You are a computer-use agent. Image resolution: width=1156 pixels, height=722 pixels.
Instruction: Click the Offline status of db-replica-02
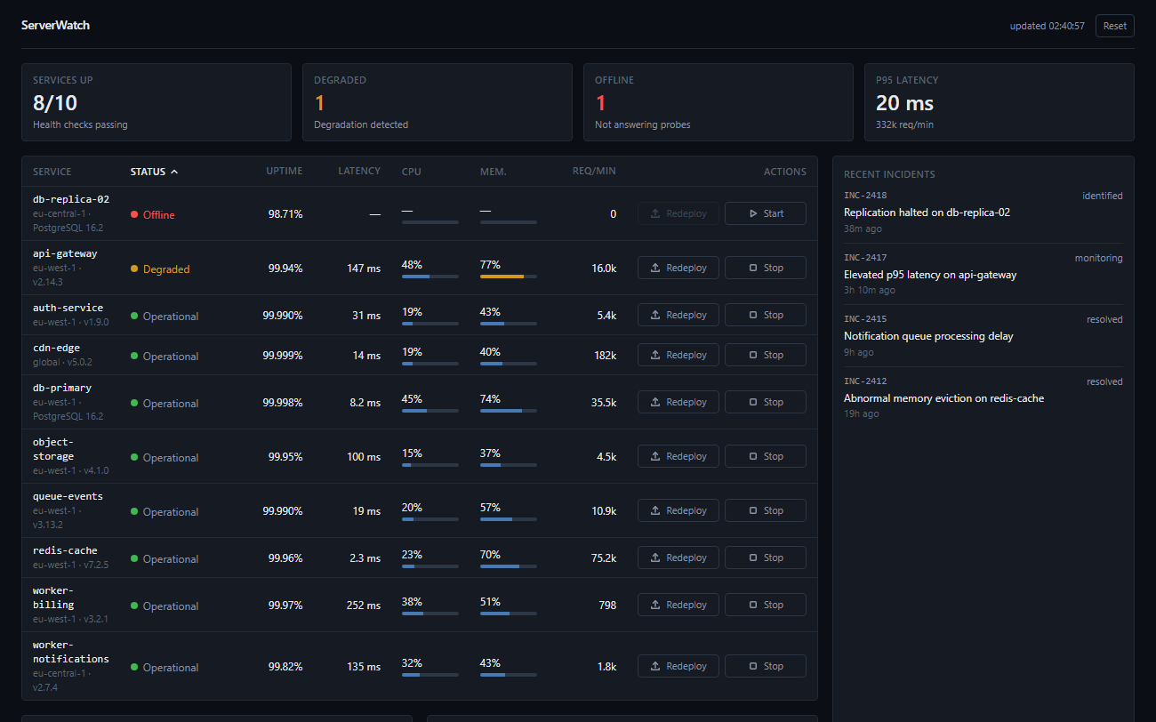(153, 214)
